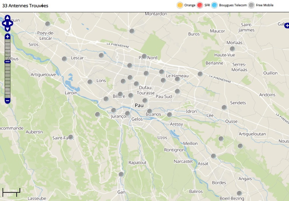Pan the map left with the west arrow
This screenshot has height=201, width=289.
coord(4,23)
